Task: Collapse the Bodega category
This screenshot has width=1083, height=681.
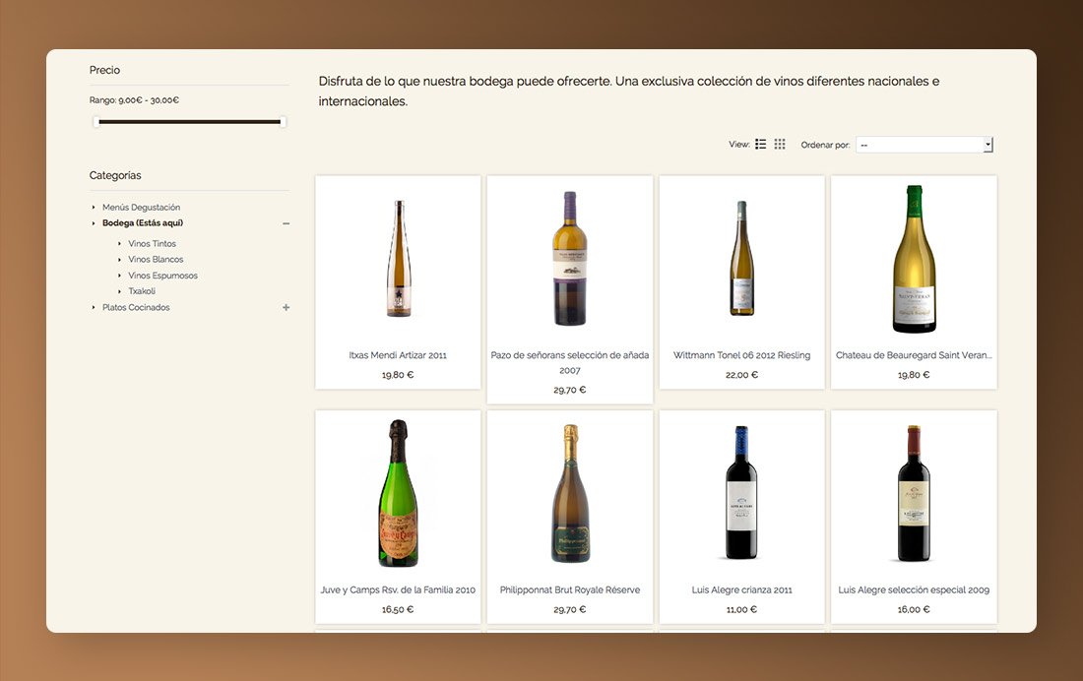Action: (286, 223)
